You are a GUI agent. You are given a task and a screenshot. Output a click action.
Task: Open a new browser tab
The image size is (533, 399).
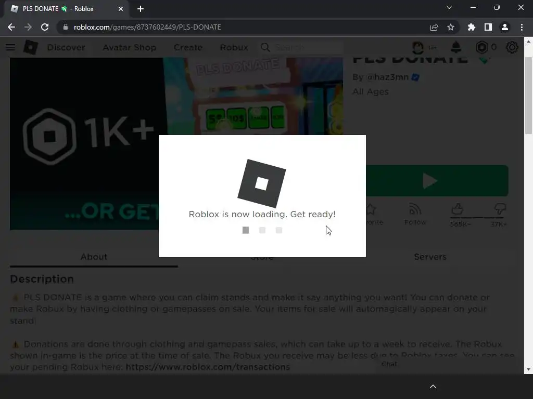click(141, 9)
